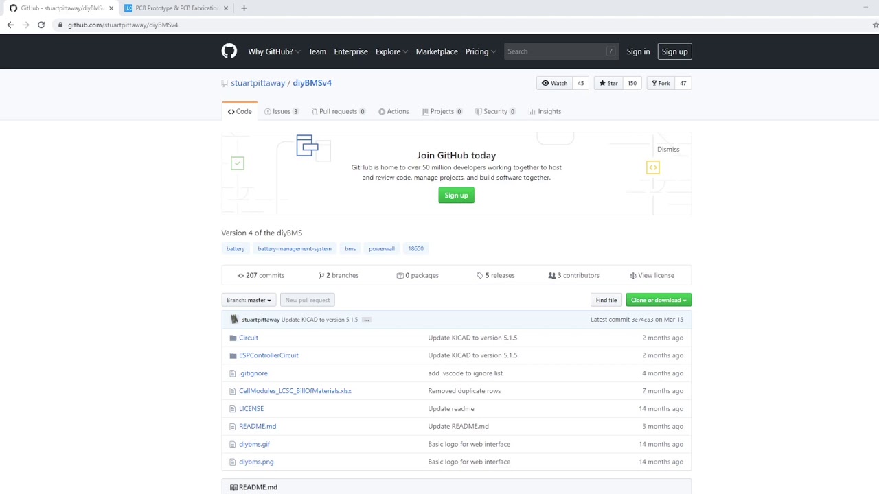Open the Team page in navbar
The image size is (879, 494).
(317, 51)
